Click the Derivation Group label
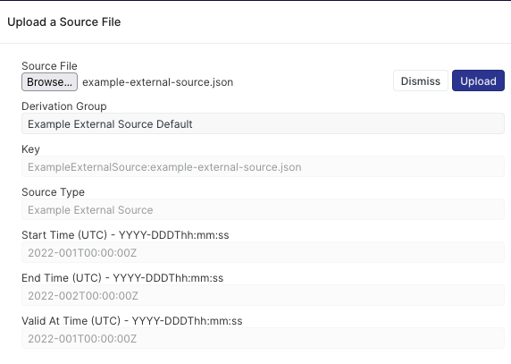Screen dimensions: 511x364 64,106
